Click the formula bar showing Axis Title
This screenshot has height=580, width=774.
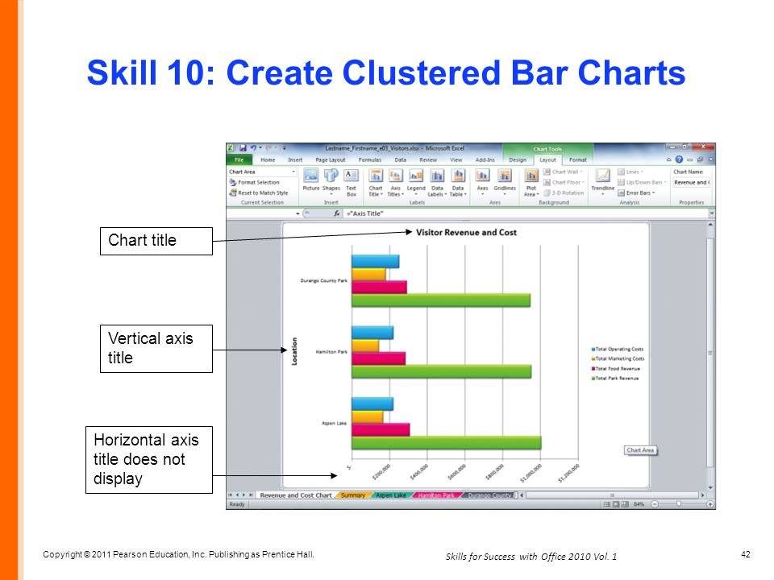click(526, 213)
